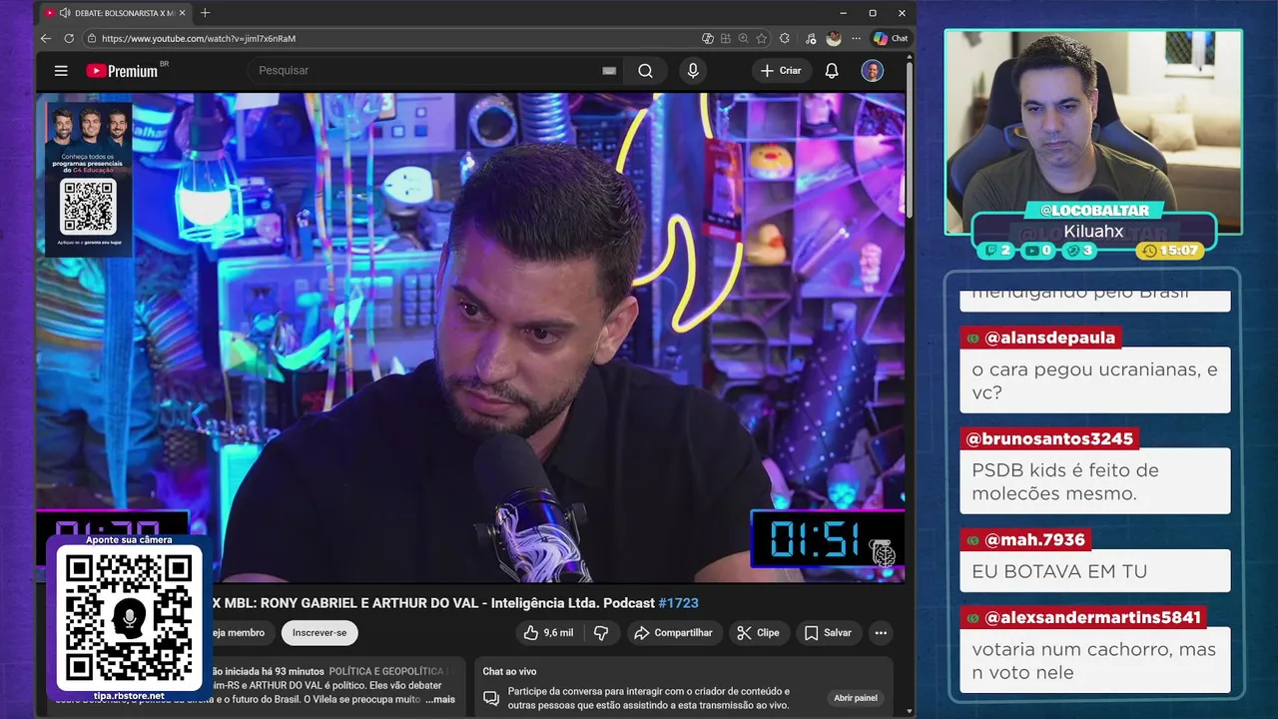Screen dimensions: 1278x719
Task: Open more actions three-dot menu
Action: click(881, 633)
